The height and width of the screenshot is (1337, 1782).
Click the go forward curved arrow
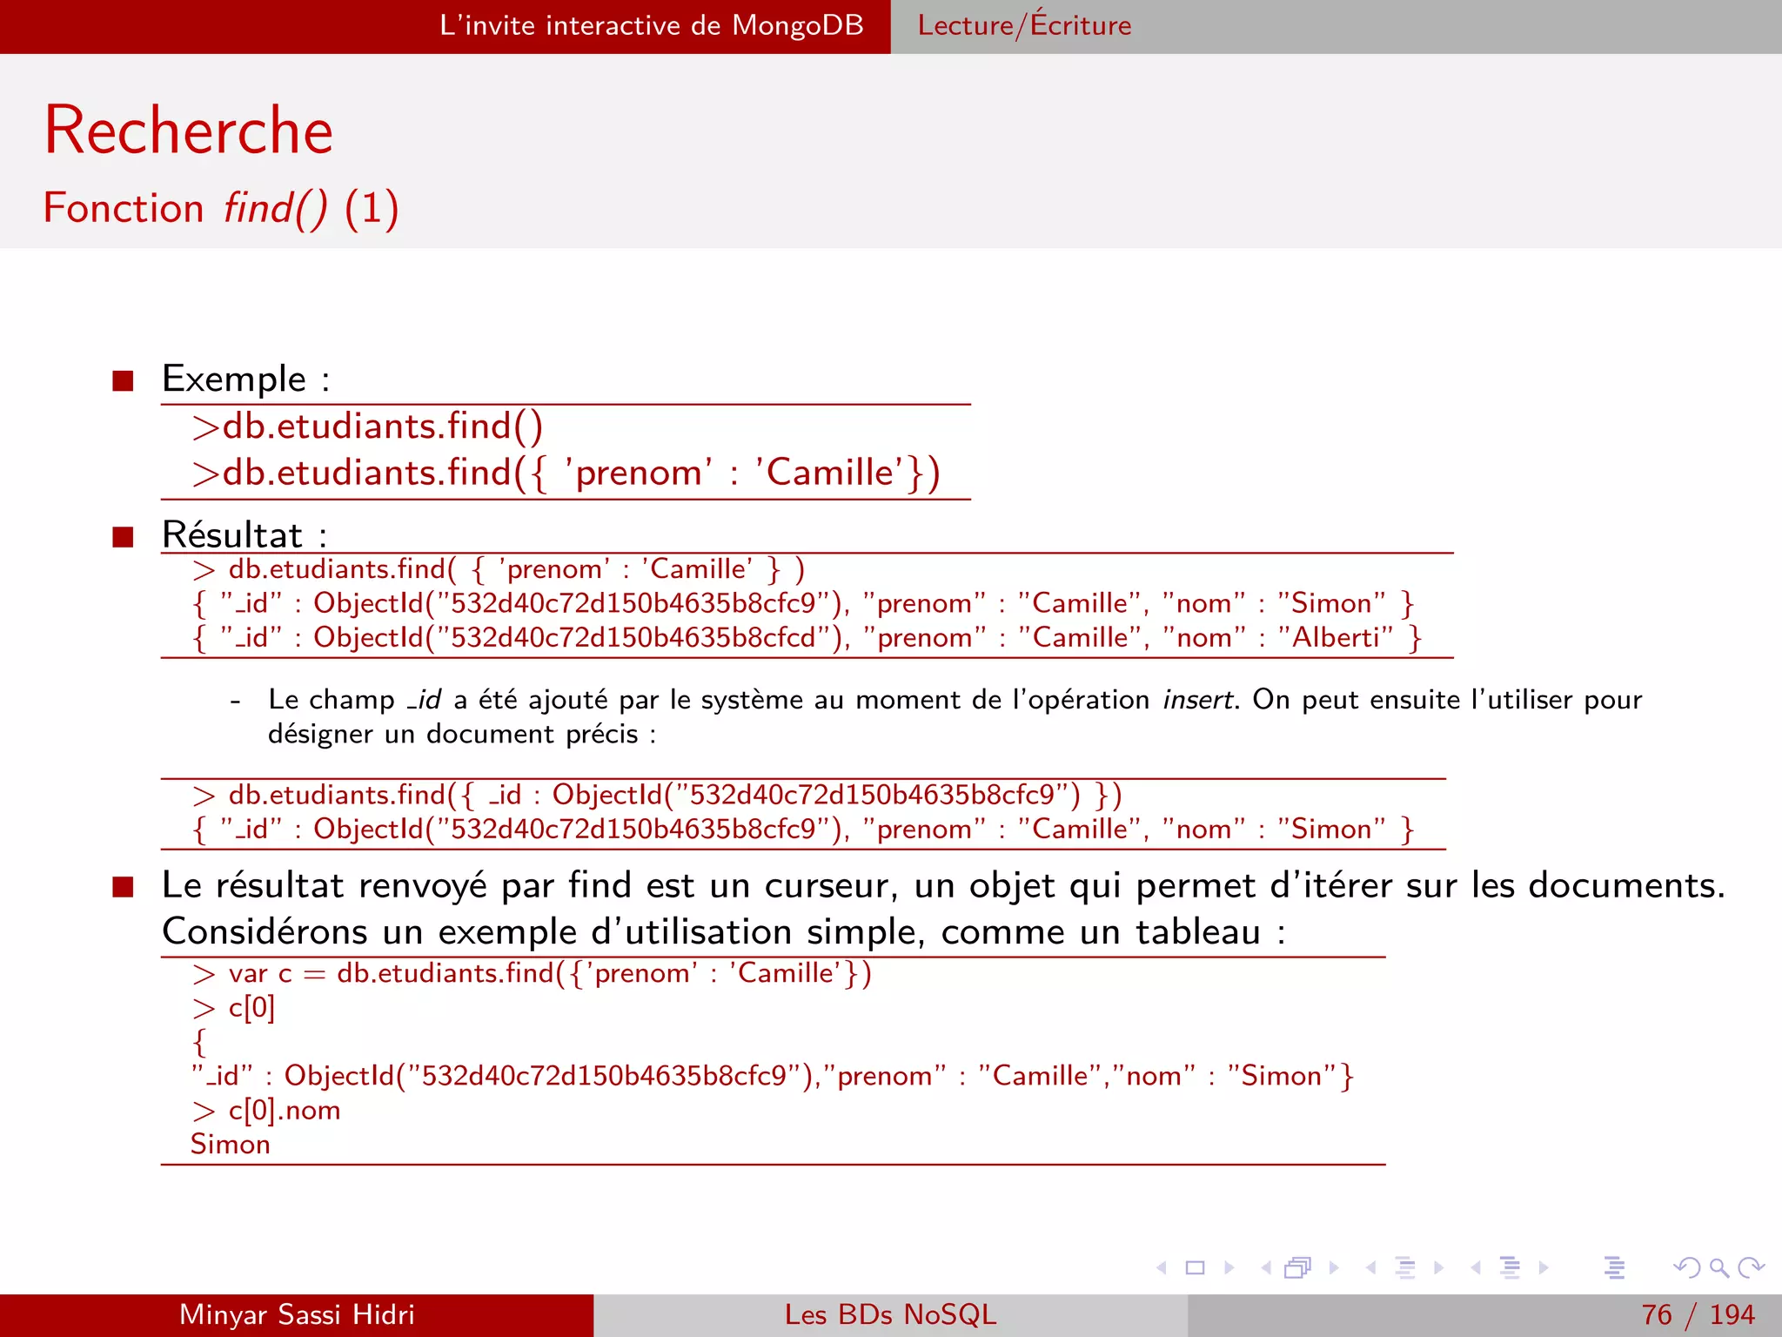click(1751, 1267)
